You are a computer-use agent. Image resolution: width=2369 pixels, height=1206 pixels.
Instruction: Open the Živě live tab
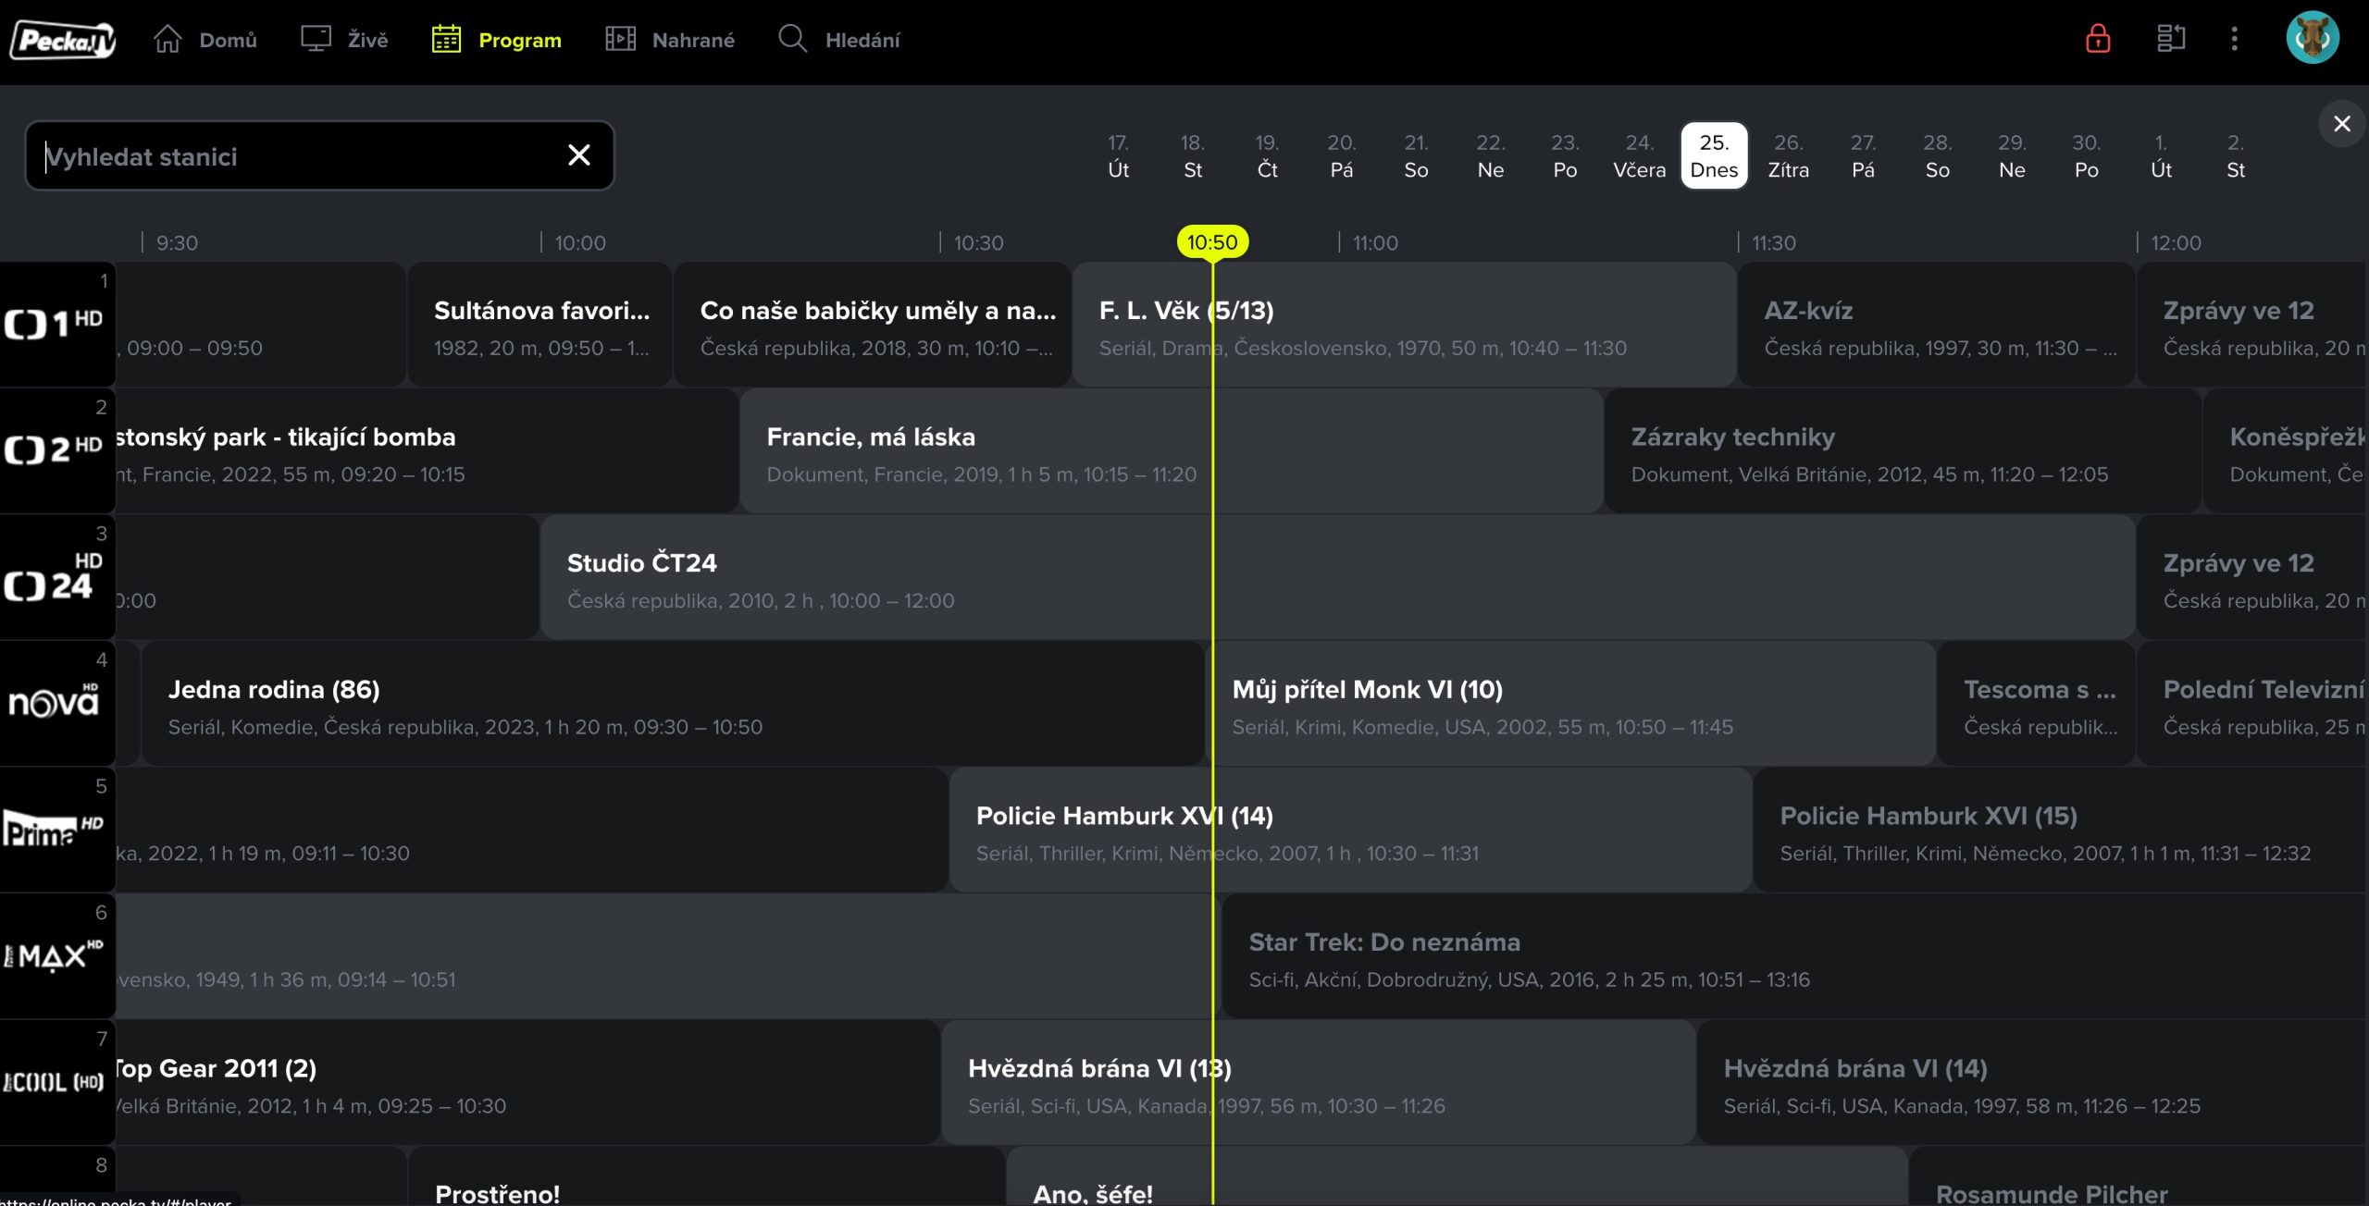coord(344,40)
